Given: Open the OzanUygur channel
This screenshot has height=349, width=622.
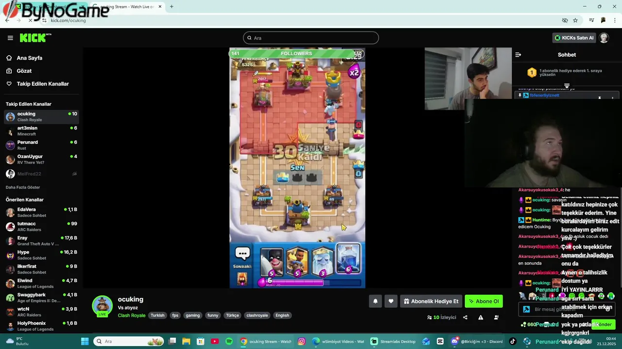Looking at the screenshot, I should (41, 159).
